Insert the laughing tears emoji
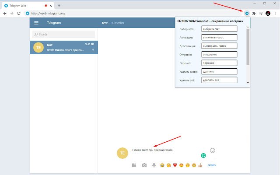This screenshot has height=175, width=280. pyautogui.click(x=162, y=165)
